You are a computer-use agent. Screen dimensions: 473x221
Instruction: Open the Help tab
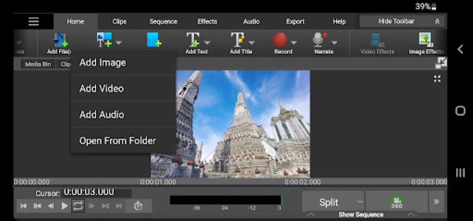(x=339, y=22)
